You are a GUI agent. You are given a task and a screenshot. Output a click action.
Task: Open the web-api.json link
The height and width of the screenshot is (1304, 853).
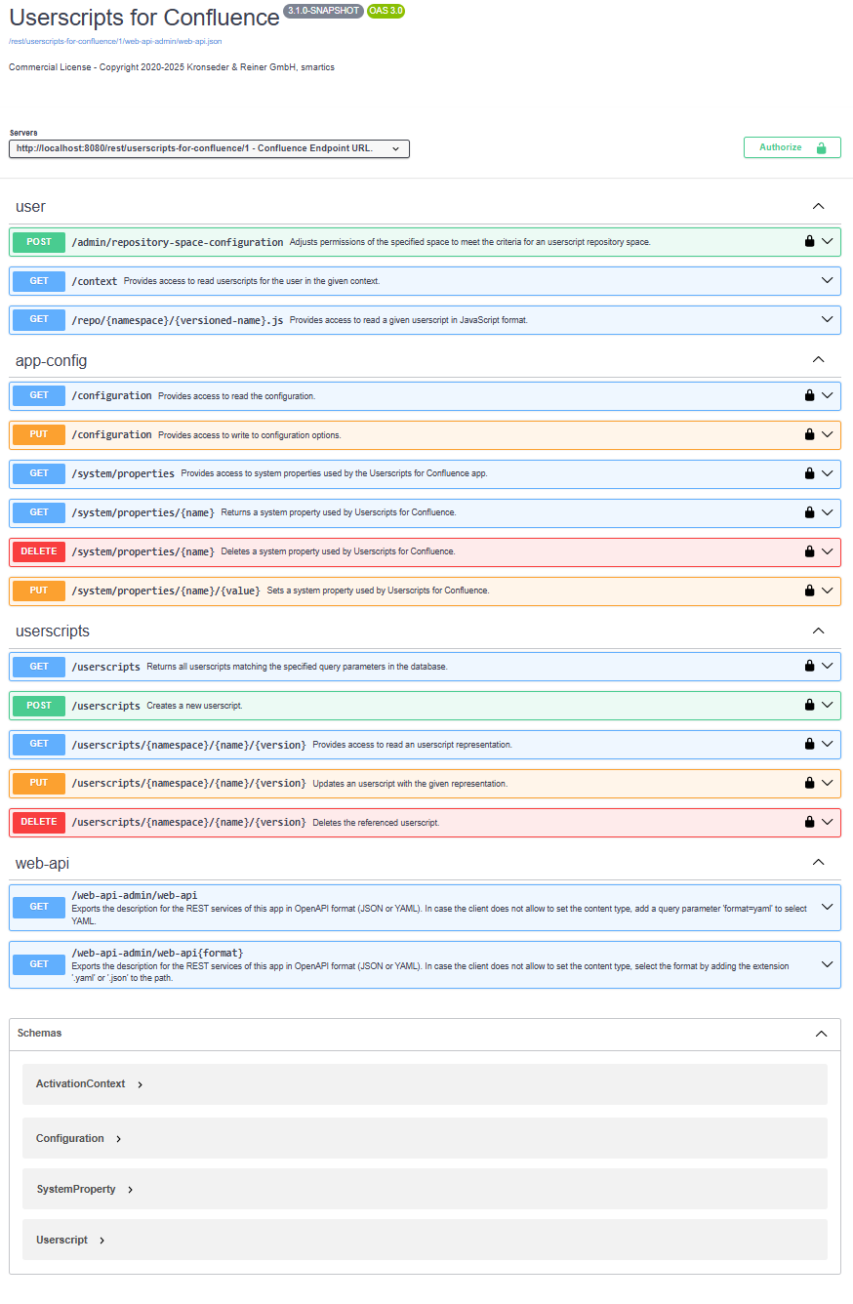[115, 42]
